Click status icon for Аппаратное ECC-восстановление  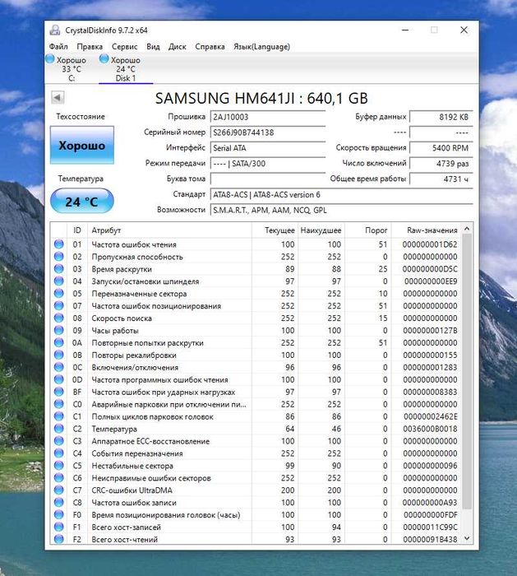click(x=58, y=441)
